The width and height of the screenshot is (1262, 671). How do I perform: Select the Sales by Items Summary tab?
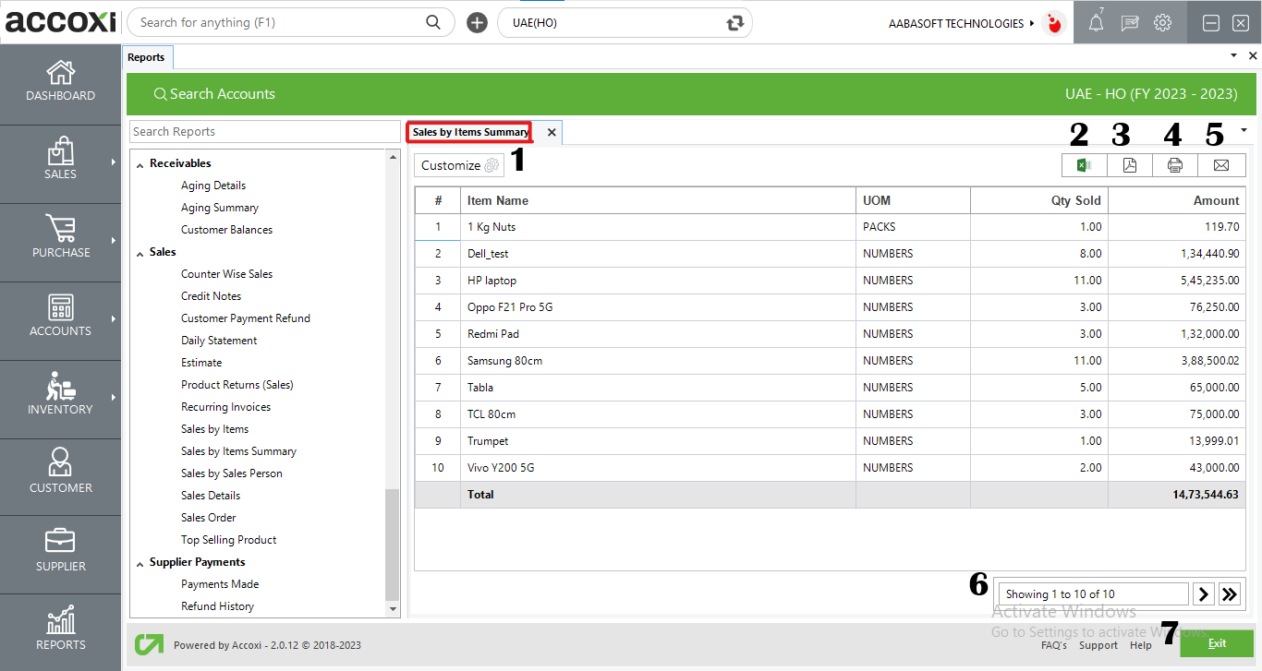coord(469,132)
